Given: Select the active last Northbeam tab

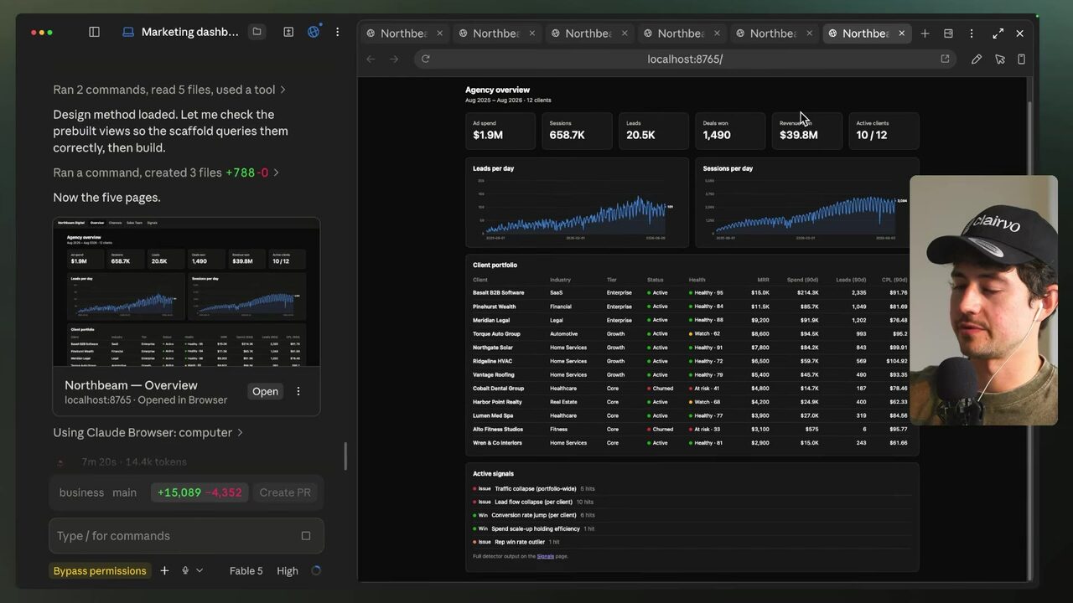Looking at the screenshot, I should coord(865,33).
